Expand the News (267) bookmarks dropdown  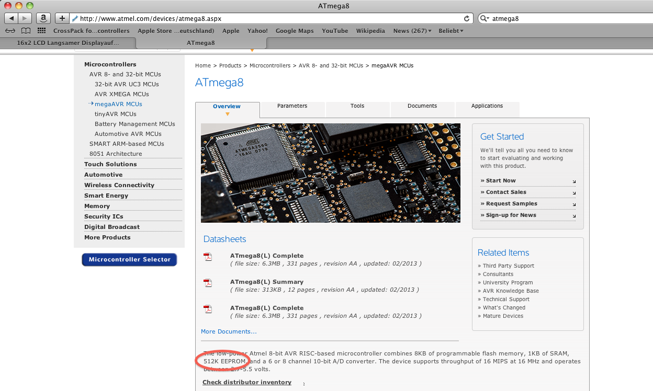click(x=412, y=31)
